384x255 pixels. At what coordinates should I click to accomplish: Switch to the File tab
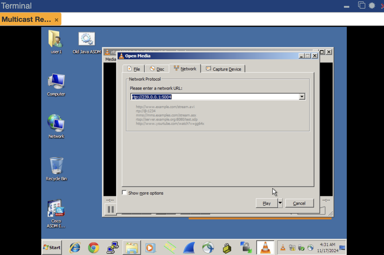[x=134, y=69]
